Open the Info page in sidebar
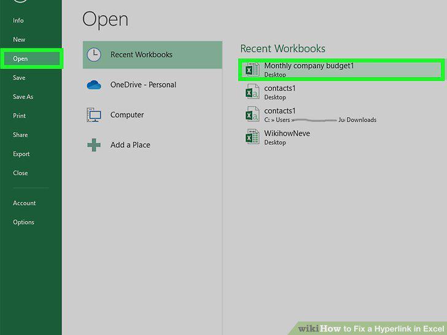This screenshot has height=335, width=447. [18, 20]
